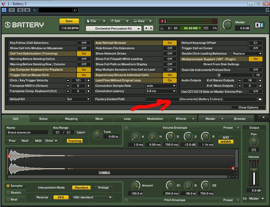Toggle Multiprocessor Support (VST - Plugin)
The height and width of the screenshot is (207, 270).
click(255, 59)
